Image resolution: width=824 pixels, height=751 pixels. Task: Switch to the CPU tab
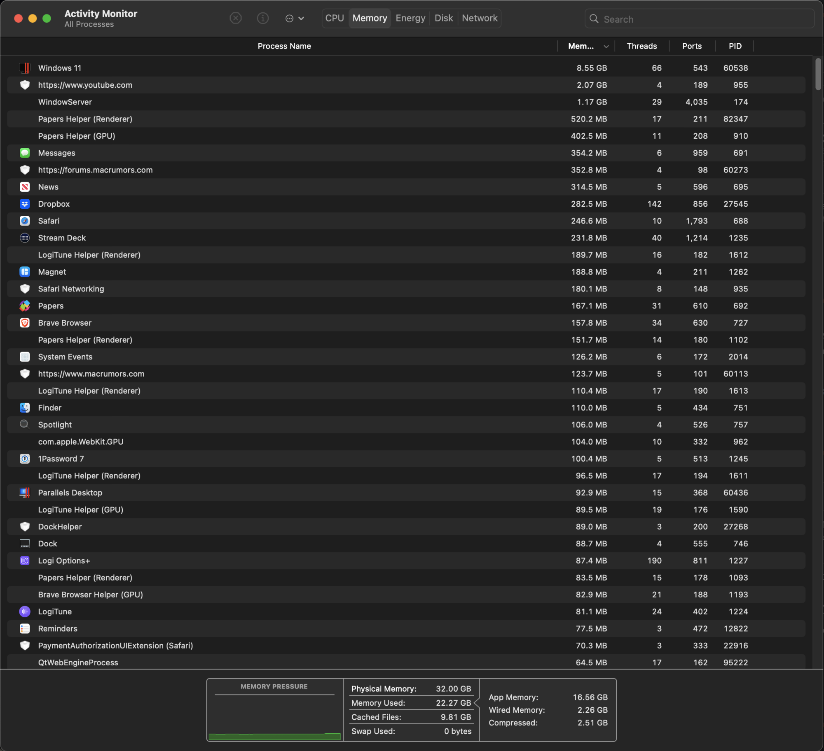click(x=335, y=18)
